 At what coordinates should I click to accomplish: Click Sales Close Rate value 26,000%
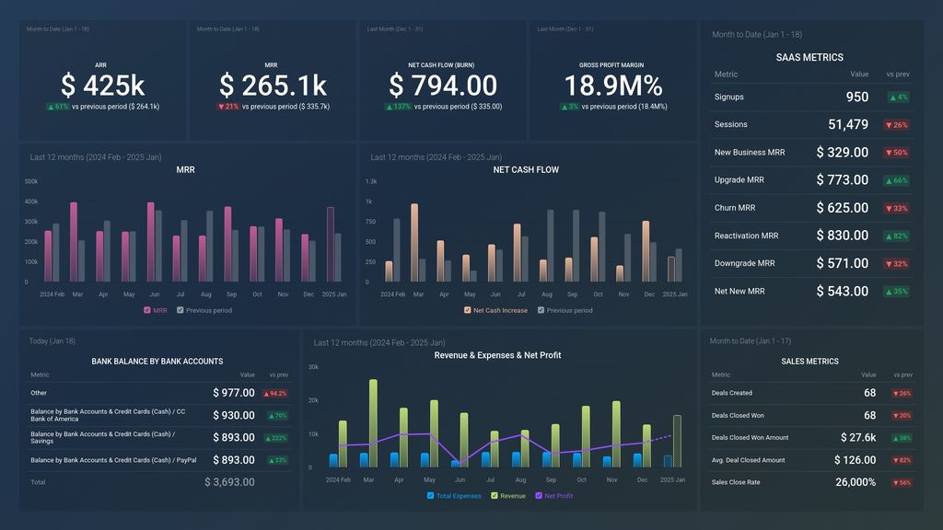tap(856, 482)
